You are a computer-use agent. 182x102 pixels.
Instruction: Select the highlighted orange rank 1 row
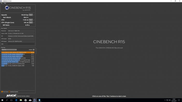point(18,52)
